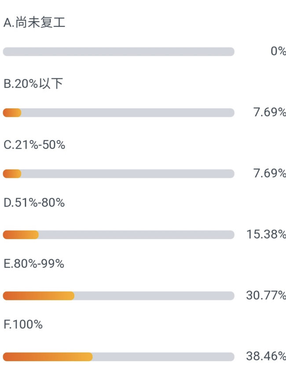The image size is (286, 369).
Task: Click the 15.38% result value
Action: [266, 234]
